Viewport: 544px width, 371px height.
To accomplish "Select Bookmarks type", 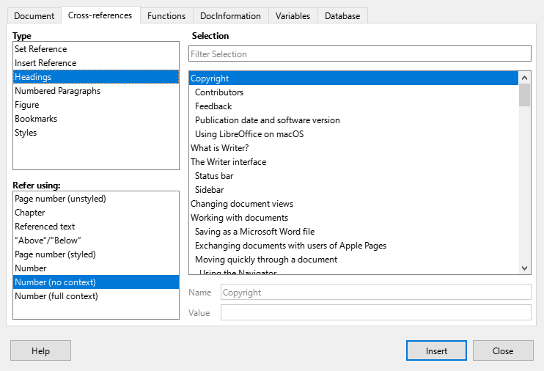I will pos(96,119).
